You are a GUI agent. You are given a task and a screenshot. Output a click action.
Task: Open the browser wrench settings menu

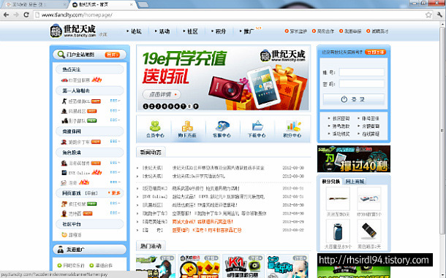[439, 15]
